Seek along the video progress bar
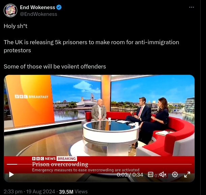Viewport: 206px width, 195px height. [x=99, y=164]
